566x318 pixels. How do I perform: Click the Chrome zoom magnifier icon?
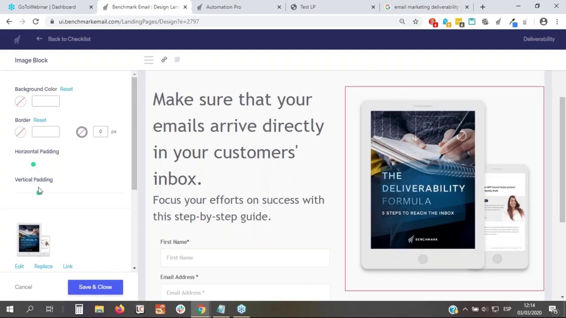point(402,21)
